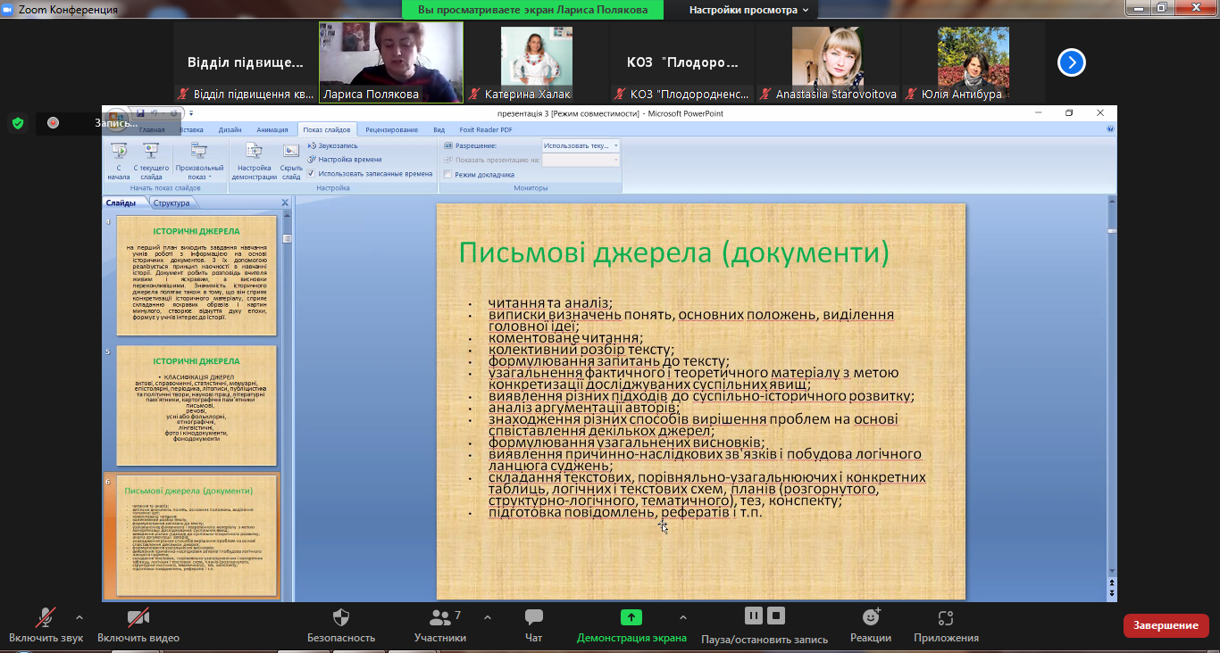
Task: Open the Настройки просмотра dropdown
Action: coord(748,10)
